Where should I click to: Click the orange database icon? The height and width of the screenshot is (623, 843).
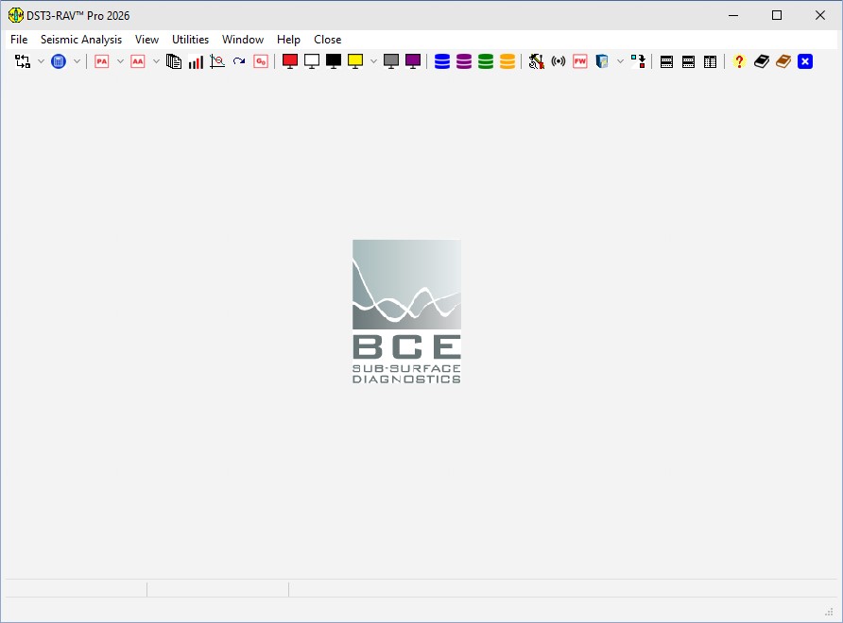[508, 61]
